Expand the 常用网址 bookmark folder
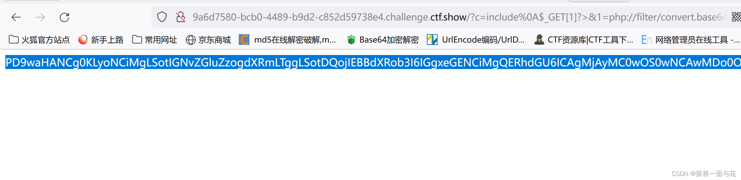Image resolution: width=741 pixels, height=180 pixels. (x=155, y=40)
